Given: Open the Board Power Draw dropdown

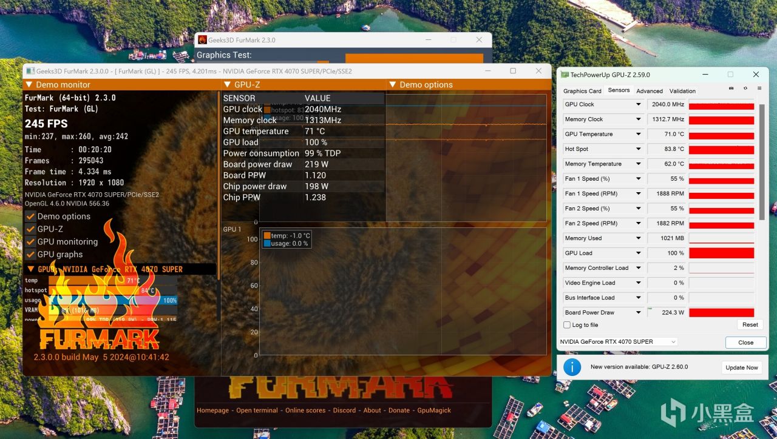Looking at the screenshot, I should (638, 312).
